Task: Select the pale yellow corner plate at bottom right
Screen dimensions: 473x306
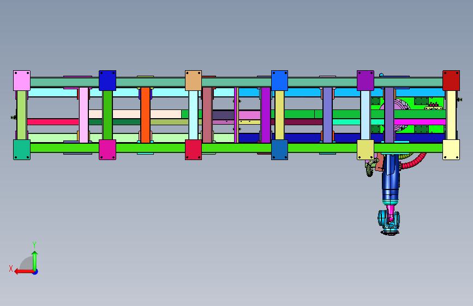Action: click(x=451, y=150)
